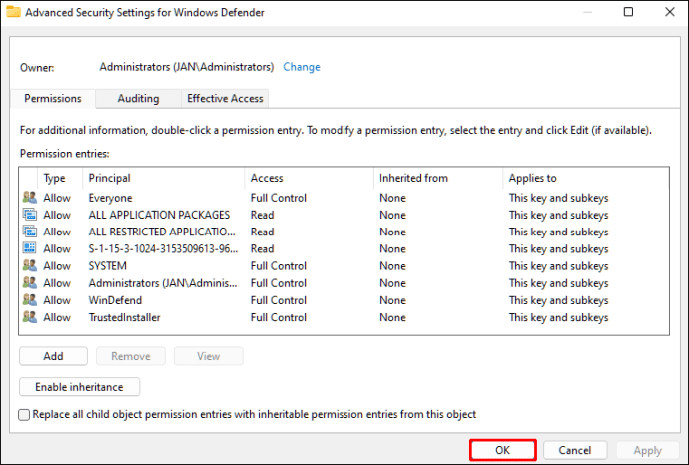Click the ALL APPLICATION PACKAGES row icon
Screen dimensions: 689x465
(x=29, y=215)
